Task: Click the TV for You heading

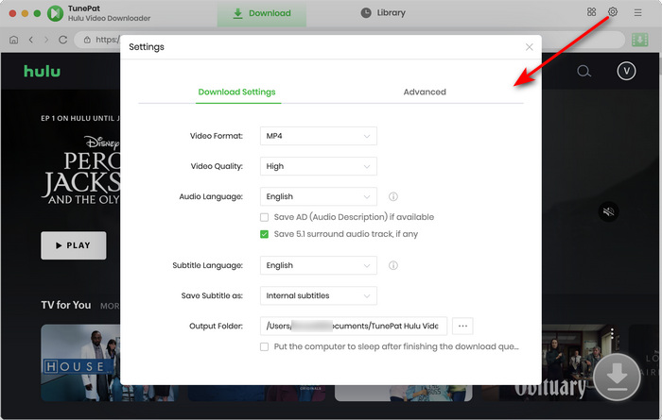Action: (x=66, y=305)
